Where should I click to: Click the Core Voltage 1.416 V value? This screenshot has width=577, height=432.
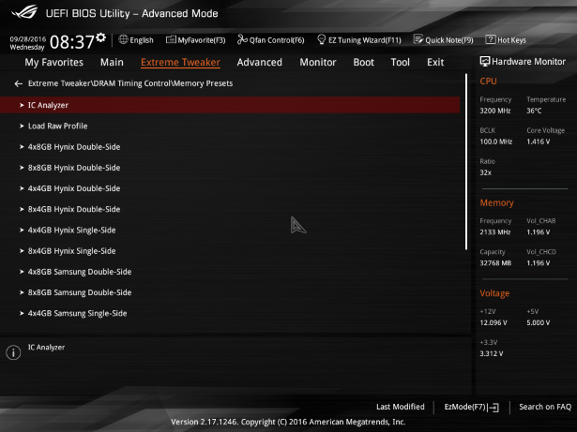point(539,142)
